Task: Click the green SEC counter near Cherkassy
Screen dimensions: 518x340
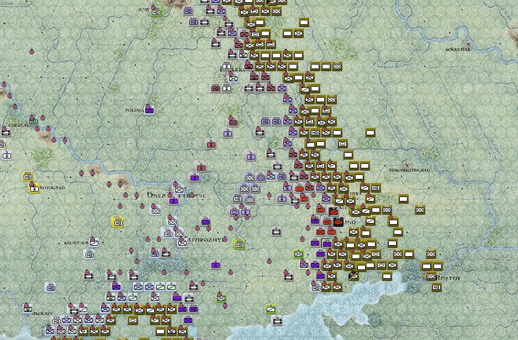Action: [x=33, y=121]
